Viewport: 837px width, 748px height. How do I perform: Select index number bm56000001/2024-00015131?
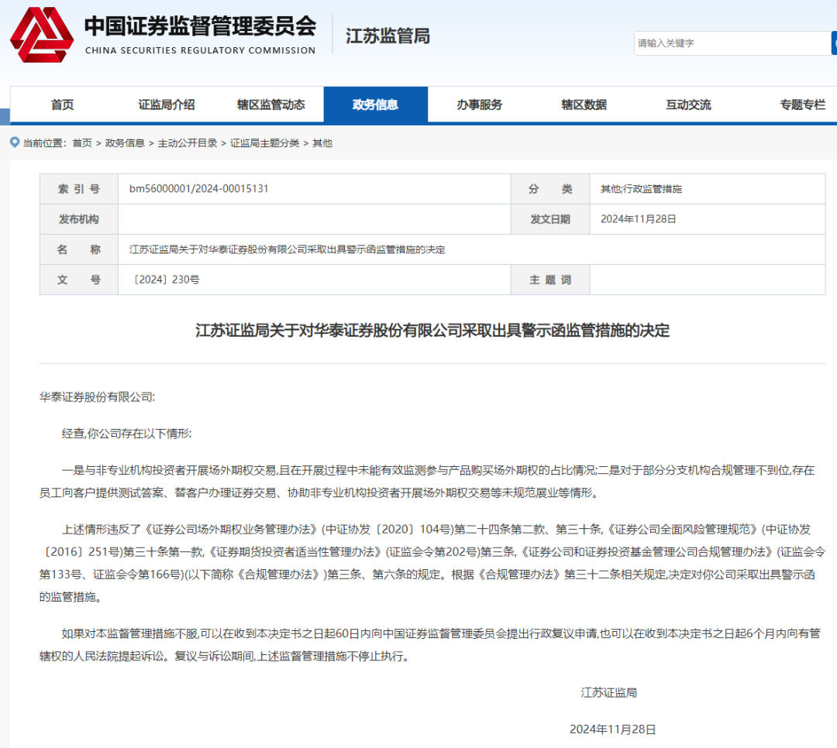click(x=198, y=189)
